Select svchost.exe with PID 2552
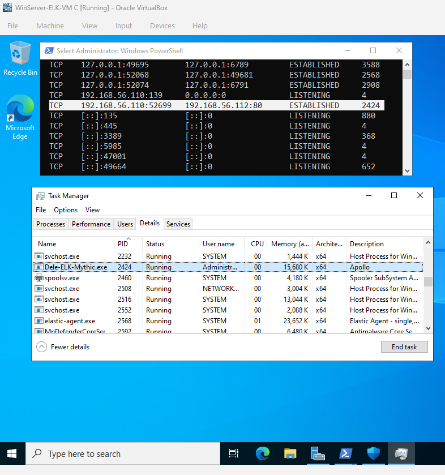445x475 pixels. pos(228,310)
